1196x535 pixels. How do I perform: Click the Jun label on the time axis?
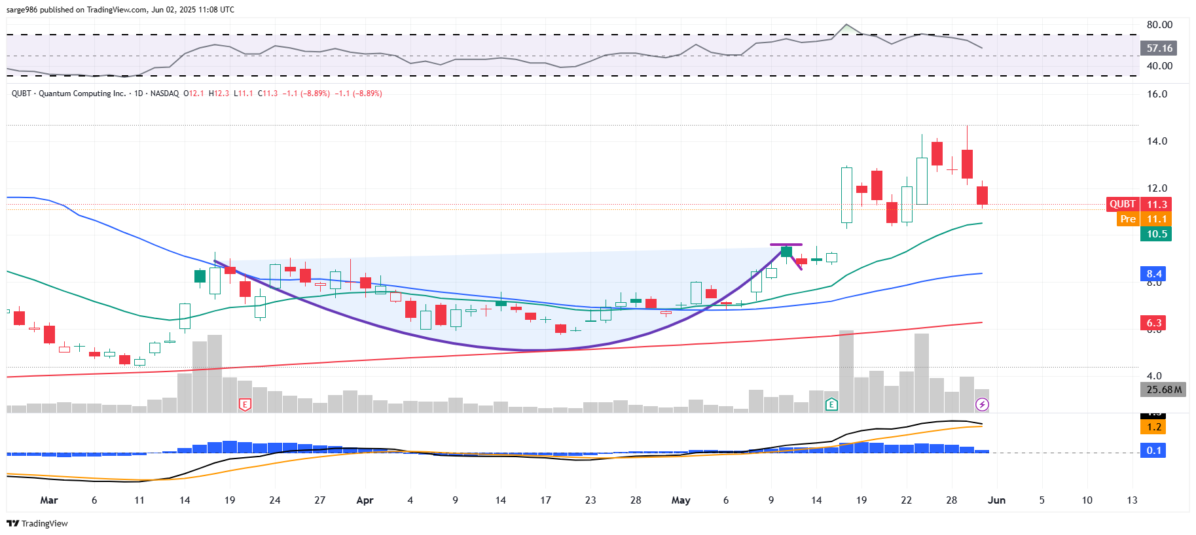(x=996, y=500)
